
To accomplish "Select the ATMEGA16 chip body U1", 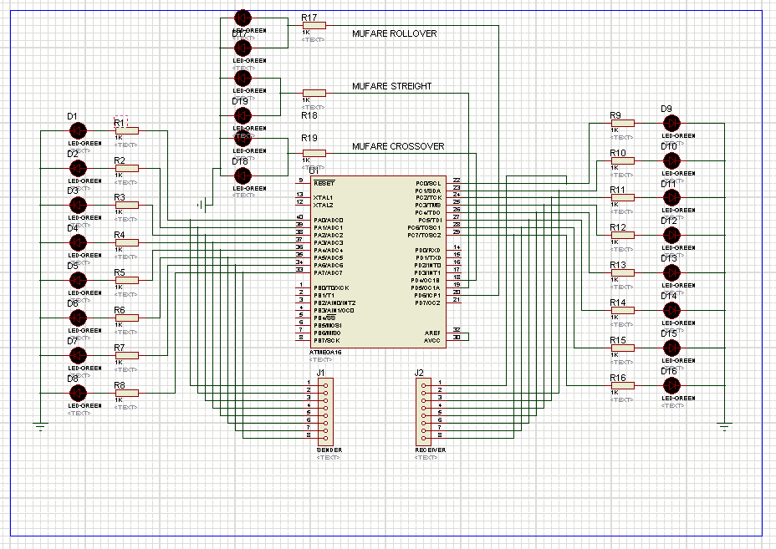I will (x=378, y=262).
